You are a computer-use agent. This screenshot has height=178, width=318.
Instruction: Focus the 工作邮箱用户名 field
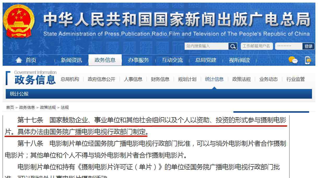[257, 46]
